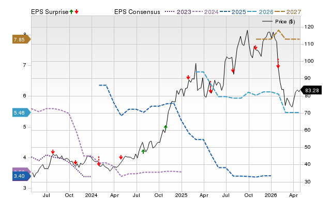This screenshot has width=331, height=198.
Task: Click the Jul axis label between 2024 and 2025
Action: (136, 195)
